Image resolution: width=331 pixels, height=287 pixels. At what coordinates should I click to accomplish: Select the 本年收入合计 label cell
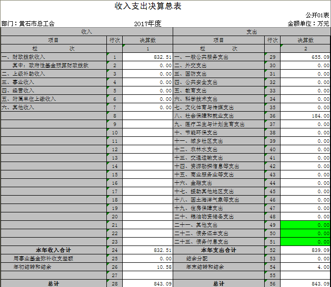click(x=53, y=250)
